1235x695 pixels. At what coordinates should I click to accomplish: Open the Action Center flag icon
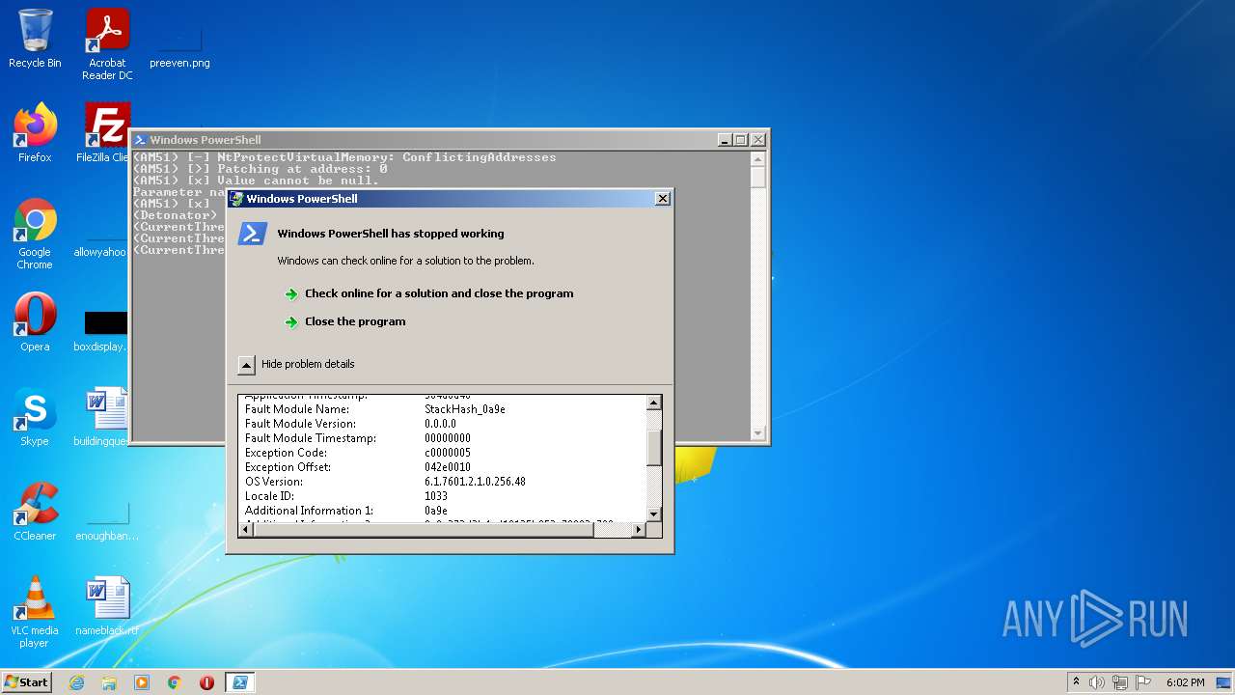pos(1143,682)
